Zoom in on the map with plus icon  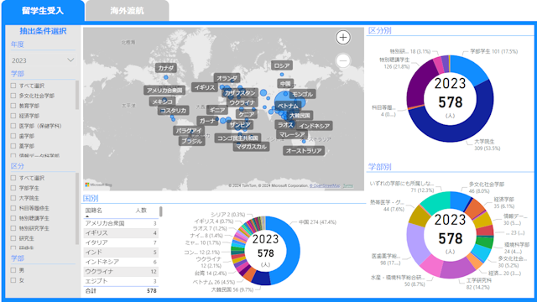pyautogui.click(x=343, y=37)
